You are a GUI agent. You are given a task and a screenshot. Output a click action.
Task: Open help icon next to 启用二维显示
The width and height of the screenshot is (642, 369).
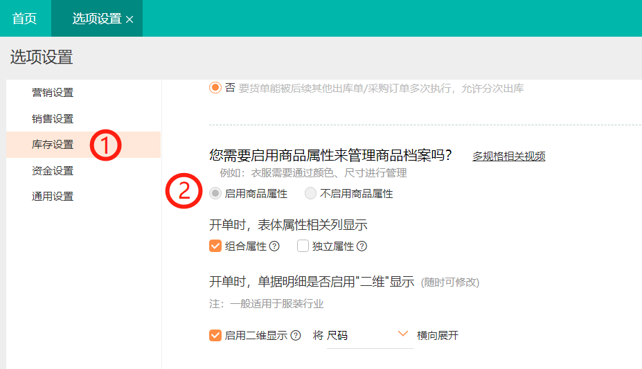[296, 336]
